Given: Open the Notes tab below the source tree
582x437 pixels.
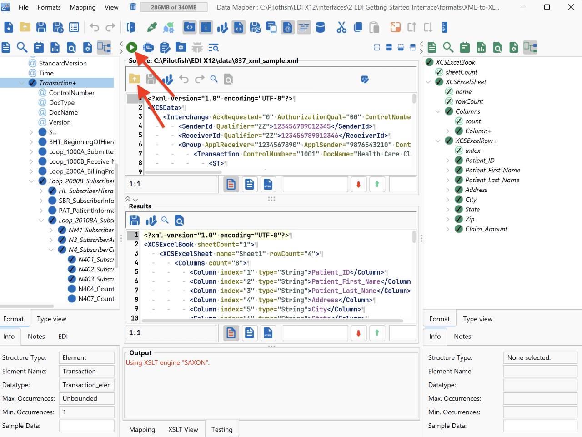Looking at the screenshot, I should 36,337.
